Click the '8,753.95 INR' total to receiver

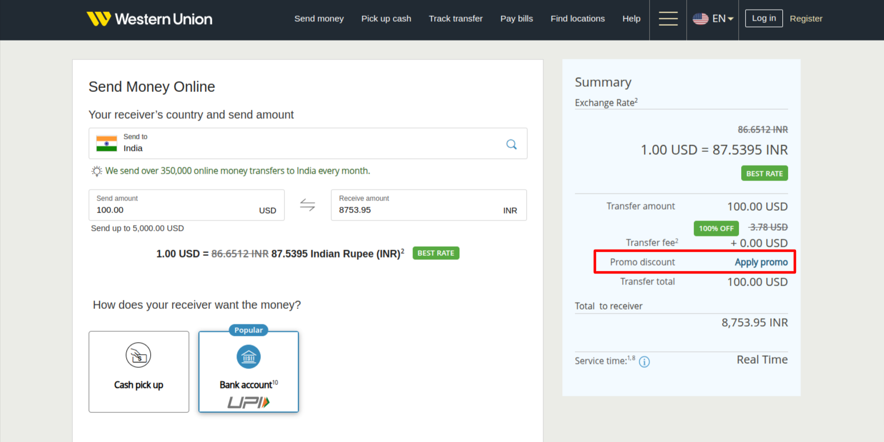(x=755, y=323)
